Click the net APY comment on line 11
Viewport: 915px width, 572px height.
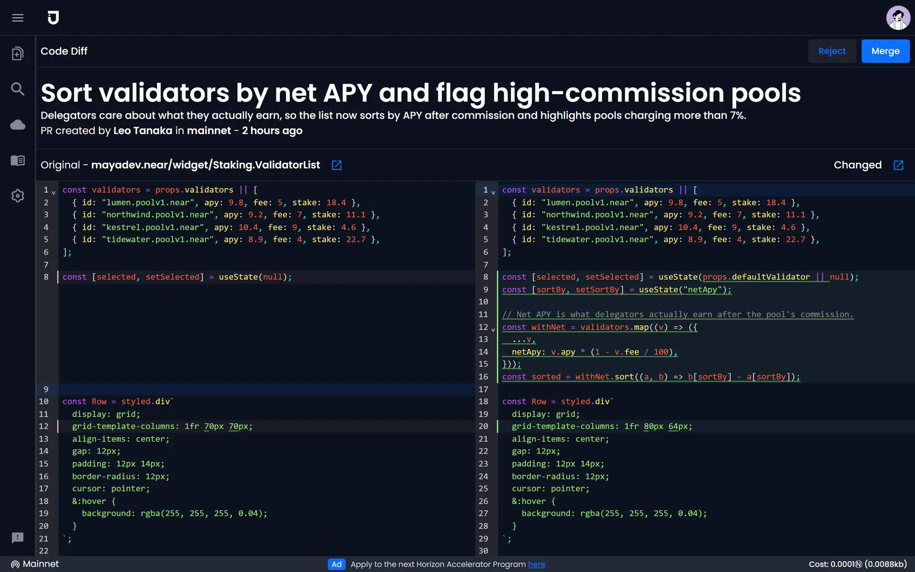tap(678, 315)
